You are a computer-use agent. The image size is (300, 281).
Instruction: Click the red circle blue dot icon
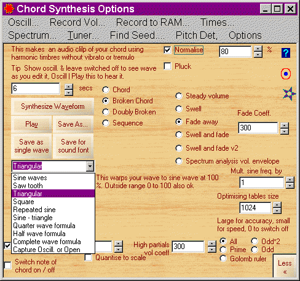click(286, 74)
